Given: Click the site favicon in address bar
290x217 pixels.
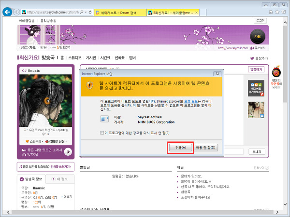Looking at the screenshot, I should pos(24,12).
